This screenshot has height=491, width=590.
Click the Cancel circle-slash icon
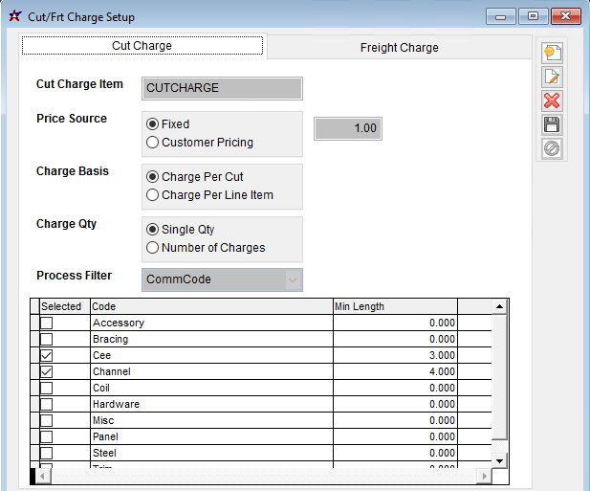(552, 148)
